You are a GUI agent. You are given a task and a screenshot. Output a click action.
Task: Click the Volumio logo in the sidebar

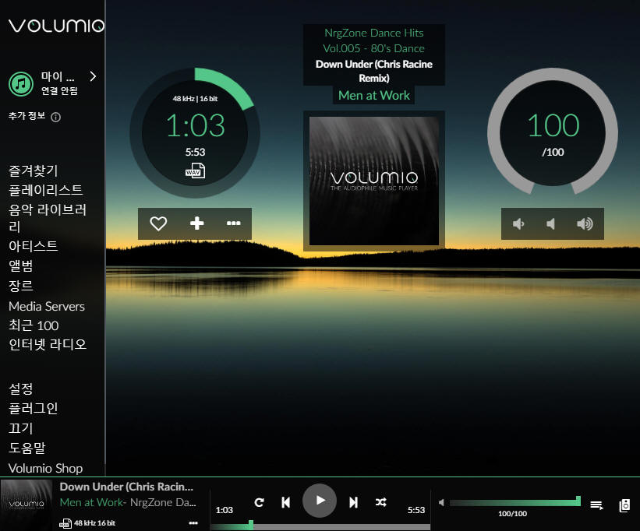(x=56, y=26)
